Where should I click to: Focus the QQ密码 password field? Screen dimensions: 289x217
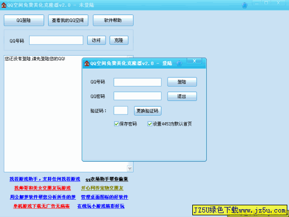(x=138, y=96)
